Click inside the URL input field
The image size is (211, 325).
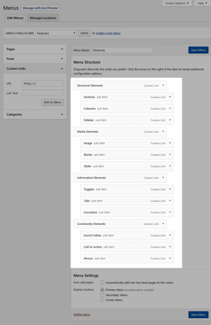click(43, 83)
